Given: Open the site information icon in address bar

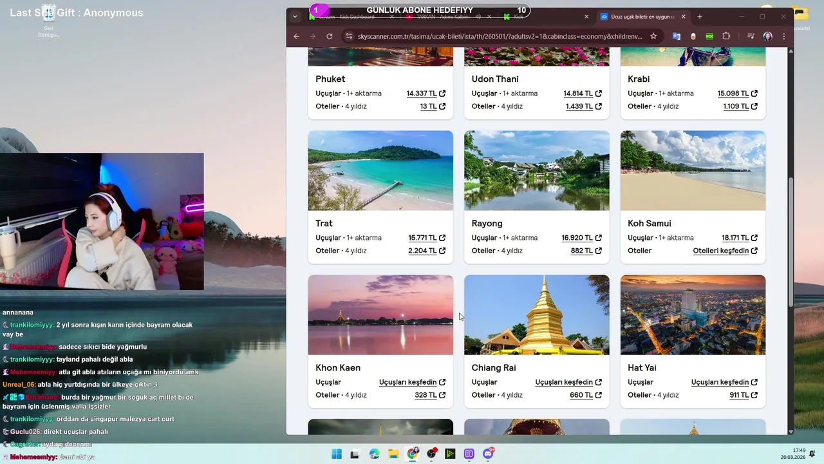Looking at the screenshot, I should point(349,36).
